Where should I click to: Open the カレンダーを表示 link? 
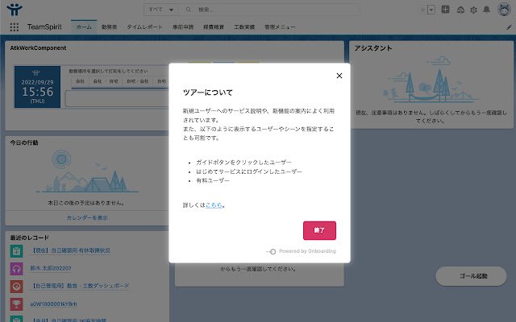click(x=87, y=217)
